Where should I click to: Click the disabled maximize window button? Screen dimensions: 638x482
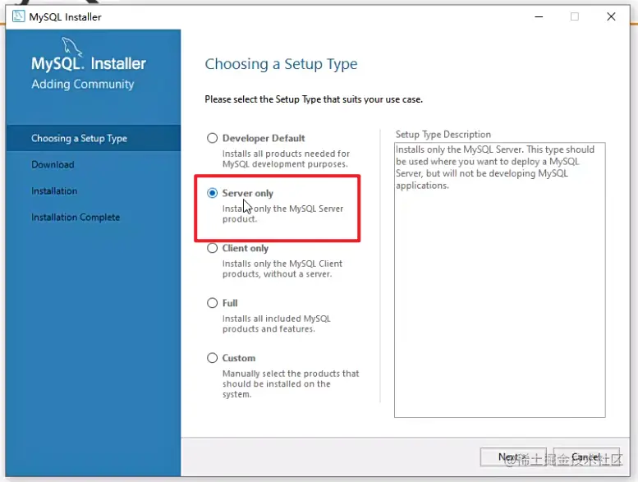click(575, 16)
